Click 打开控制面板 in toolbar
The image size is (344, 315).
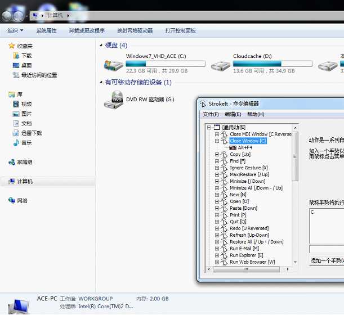coord(181,30)
